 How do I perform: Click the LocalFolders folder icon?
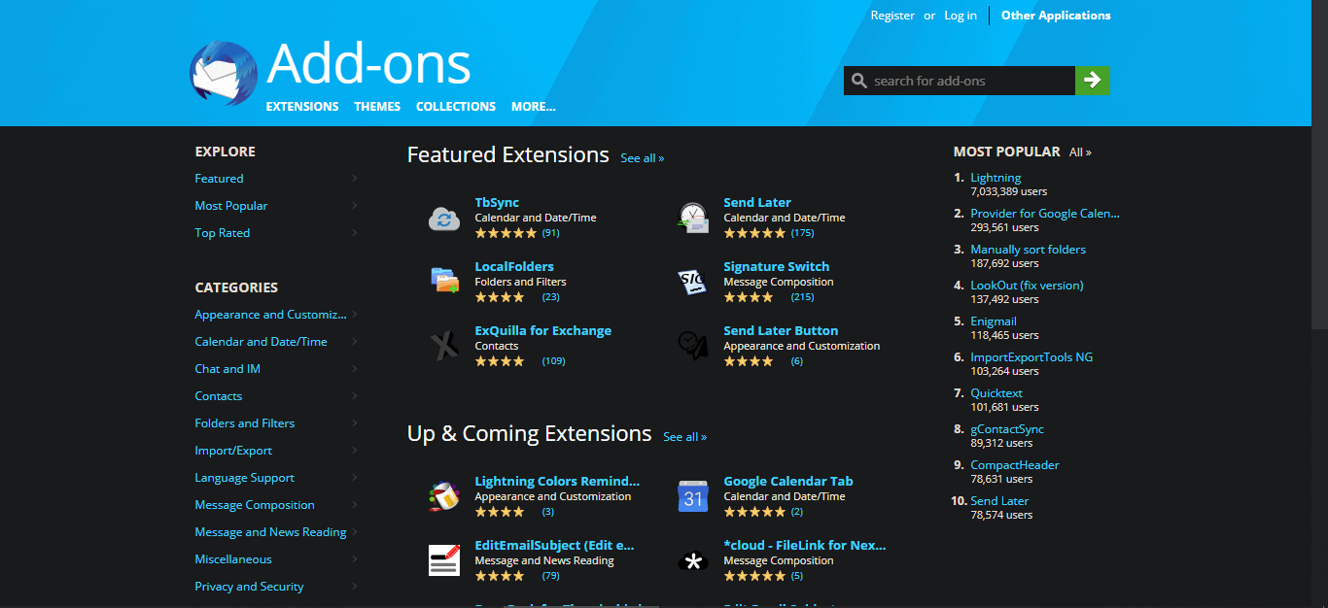(x=444, y=282)
